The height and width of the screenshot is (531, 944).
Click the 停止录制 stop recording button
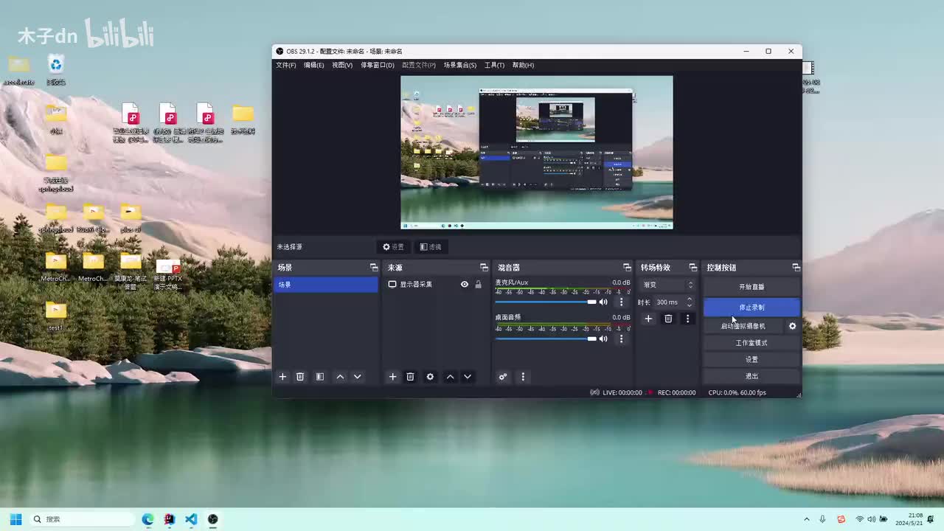coord(752,307)
